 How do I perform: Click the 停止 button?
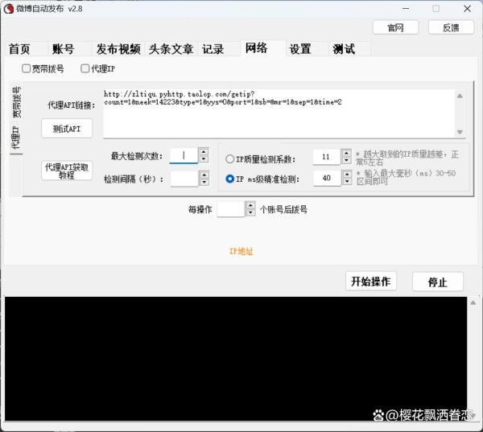(438, 282)
